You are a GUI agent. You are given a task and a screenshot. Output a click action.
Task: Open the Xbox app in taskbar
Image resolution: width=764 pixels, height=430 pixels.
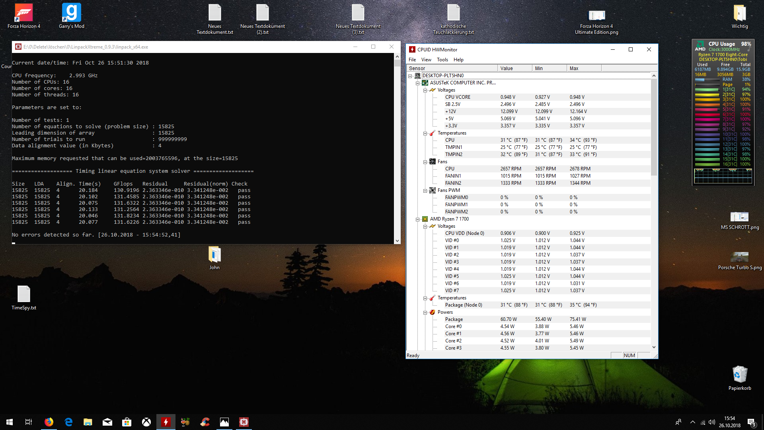coord(146,422)
